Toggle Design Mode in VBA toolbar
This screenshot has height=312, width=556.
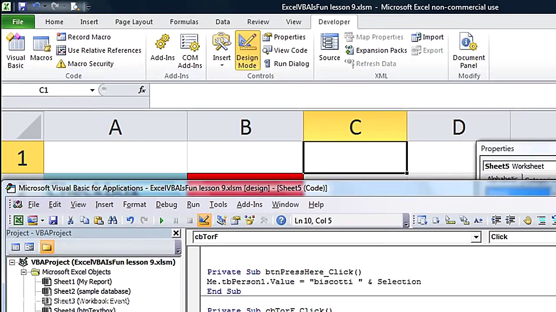point(204,221)
